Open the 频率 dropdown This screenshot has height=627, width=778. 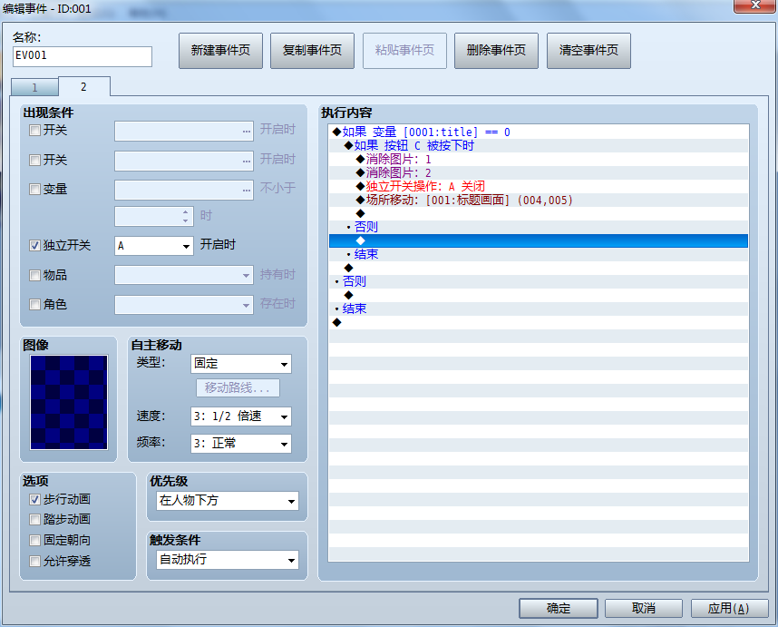click(x=241, y=444)
